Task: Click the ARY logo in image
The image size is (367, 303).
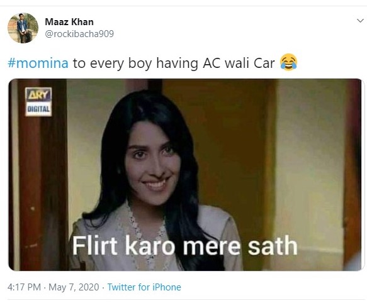Action: tap(38, 95)
